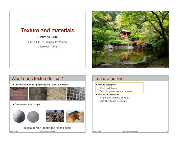Select the tan stone wall image
182x141 pixels.
[57, 94]
